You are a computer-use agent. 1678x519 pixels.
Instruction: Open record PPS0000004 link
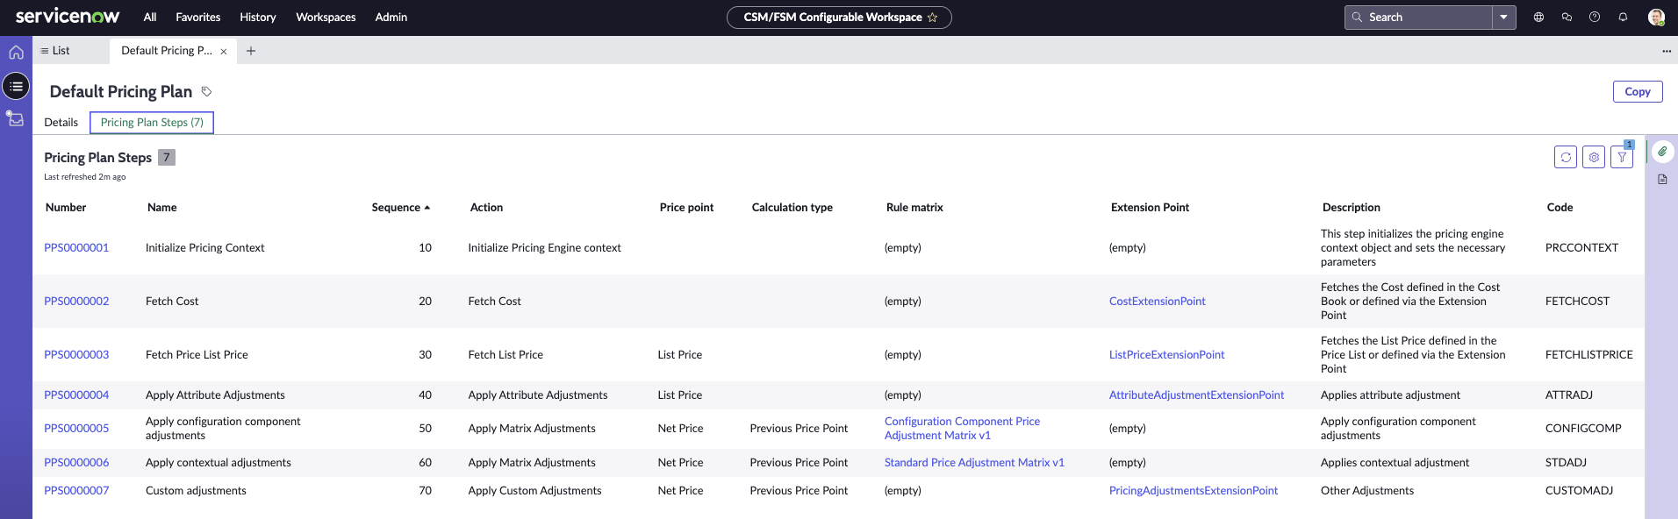click(76, 395)
